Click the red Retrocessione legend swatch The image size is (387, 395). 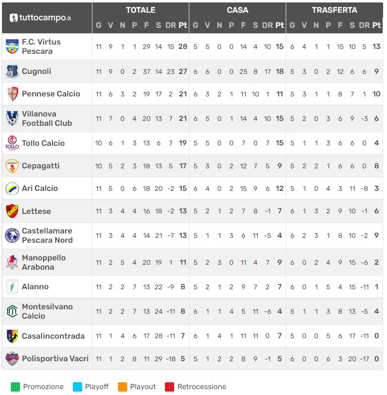(169, 387)
